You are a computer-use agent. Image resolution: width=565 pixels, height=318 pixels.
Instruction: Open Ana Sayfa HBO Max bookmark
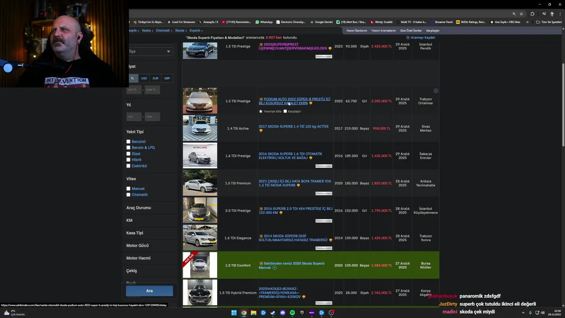(505, 22)
